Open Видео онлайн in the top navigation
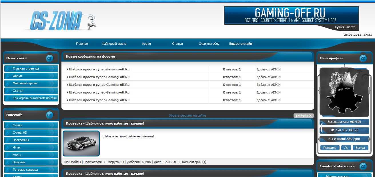This screenshot has height=177, width=375. pos(241,44)
